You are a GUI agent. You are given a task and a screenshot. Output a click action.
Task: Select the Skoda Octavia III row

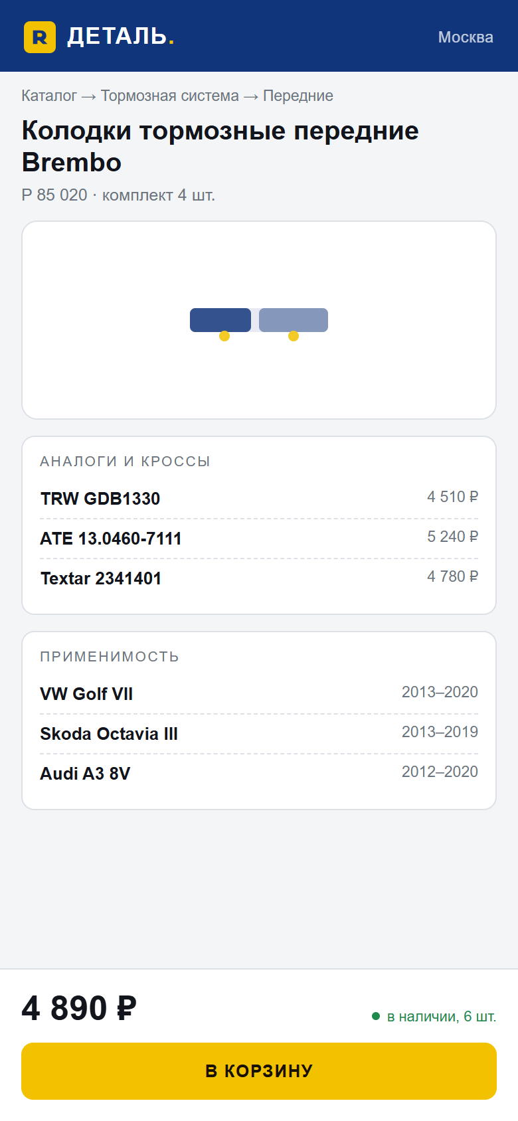pyautogui.click(x=259, y=734)
